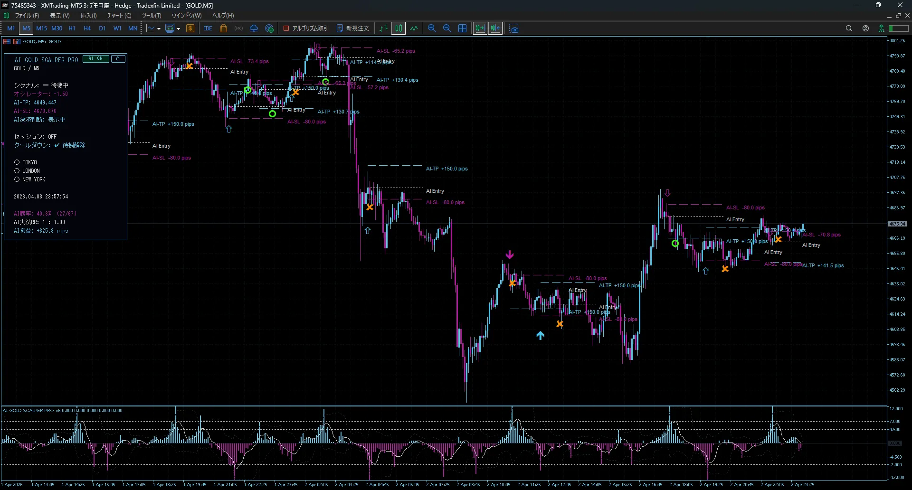Click the large cyan up arrow buy signal

[x=541, y=335]
